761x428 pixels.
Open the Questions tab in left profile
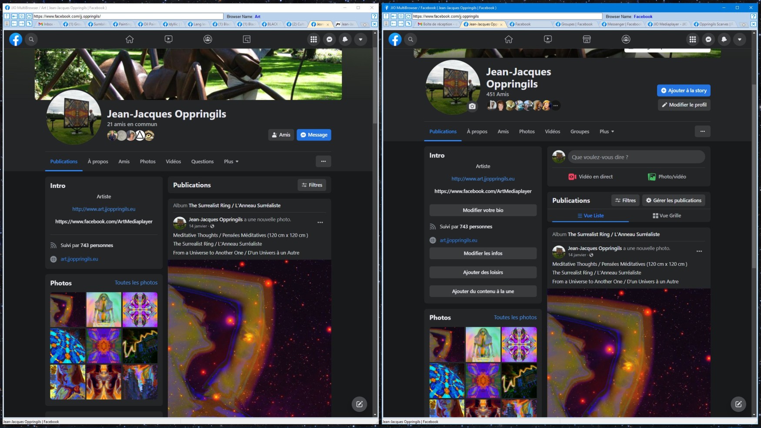202,162
